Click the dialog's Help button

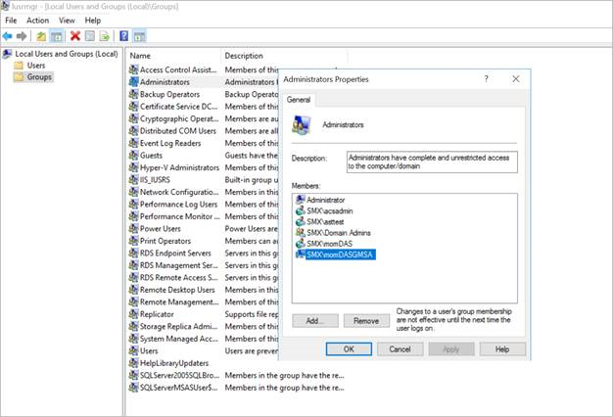point(502,349)
